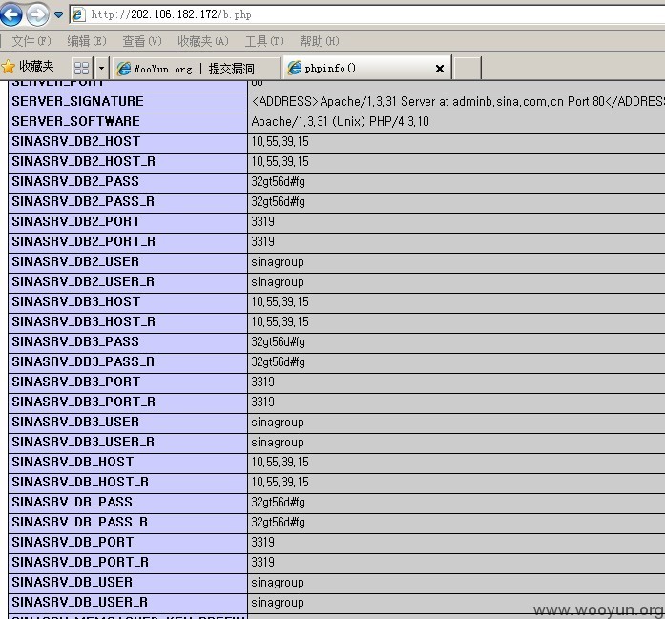Click the SINASRV_DB2_HOST label
This screenshot has height=619, width=665.
76,141
